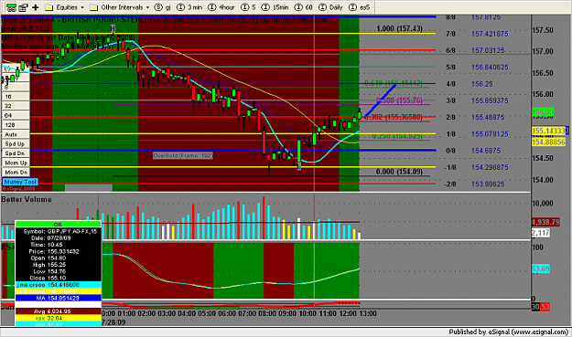Click the green chain-link symbol linking icon
The image size is (572, 337).
tap(11, 7)
